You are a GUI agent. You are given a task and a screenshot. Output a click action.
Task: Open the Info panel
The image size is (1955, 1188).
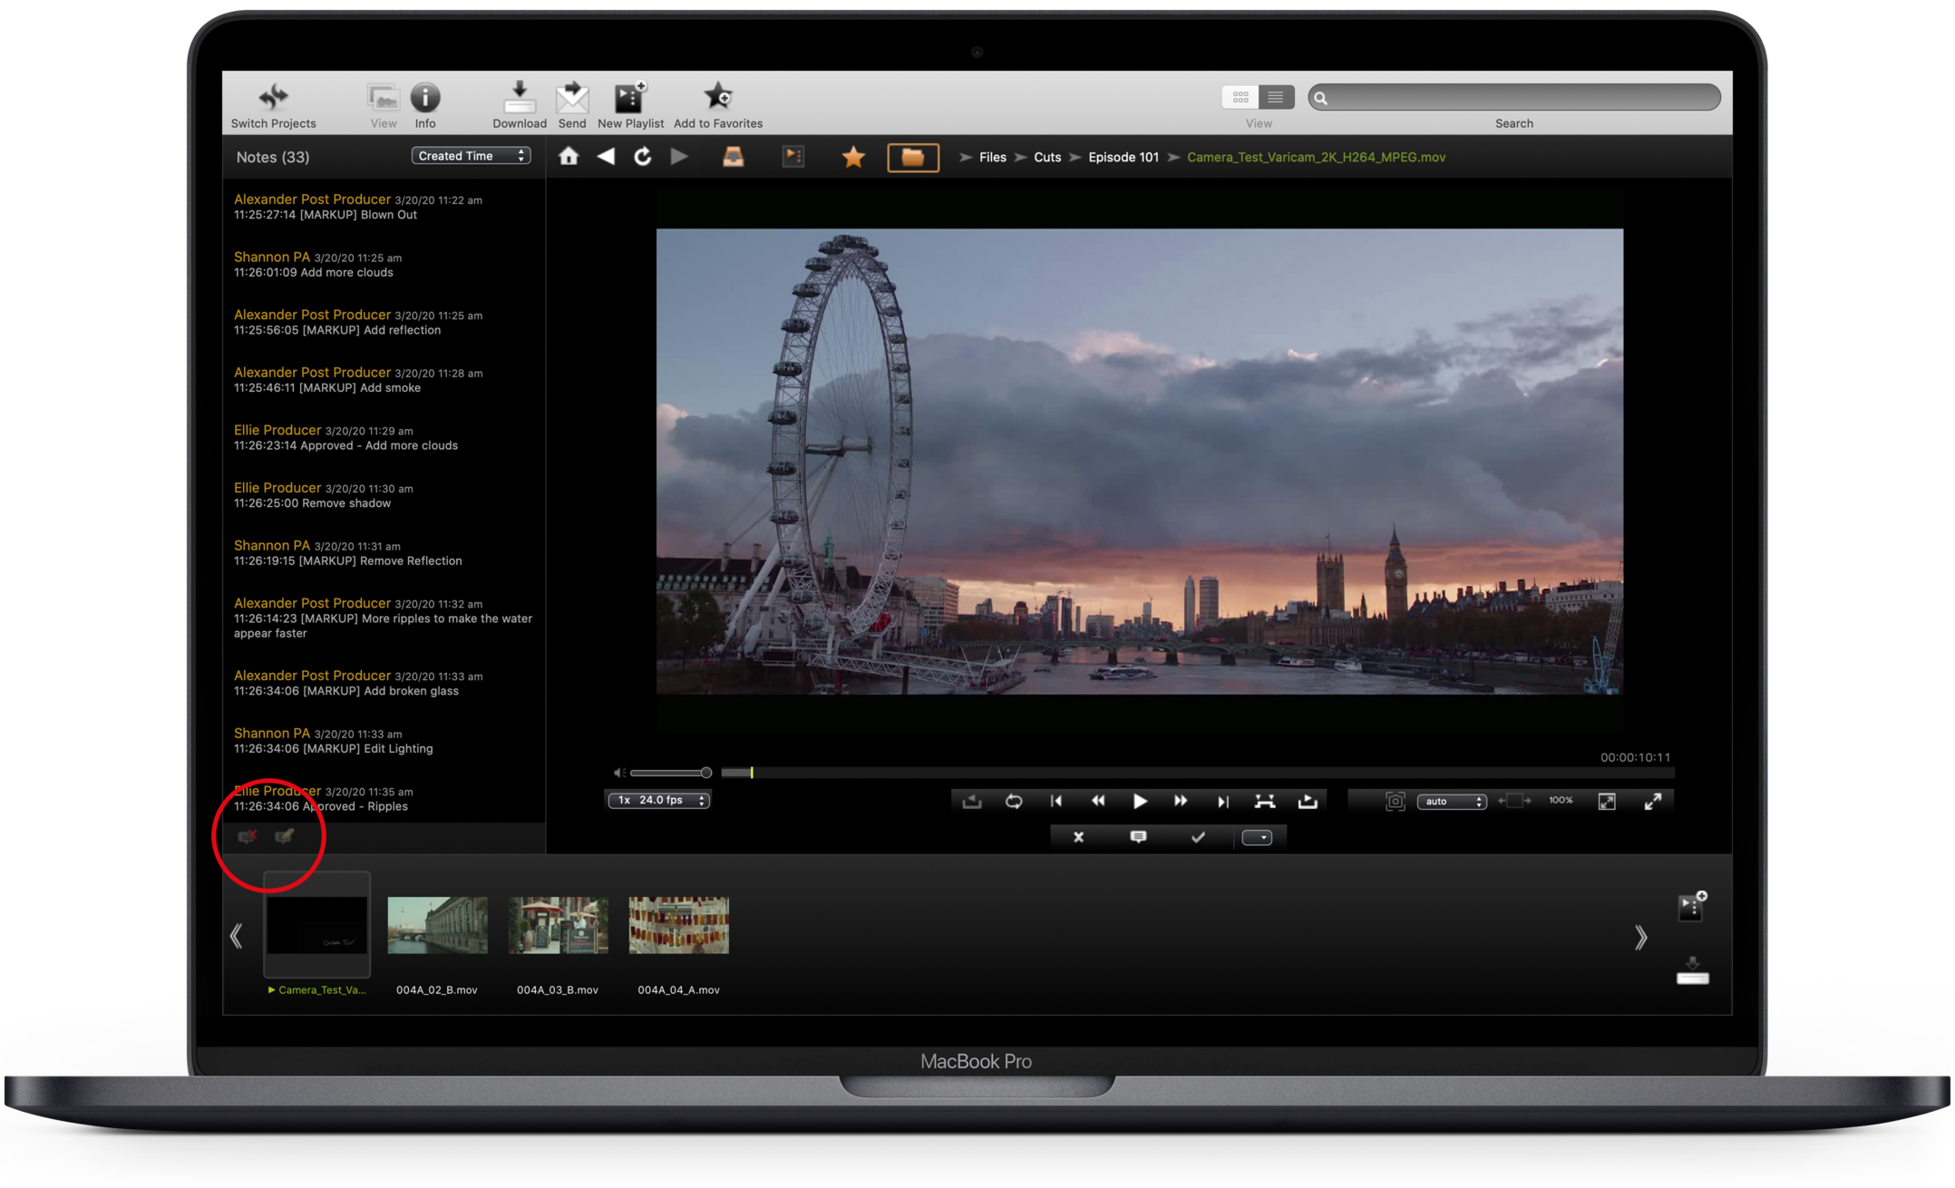point(425,97)
